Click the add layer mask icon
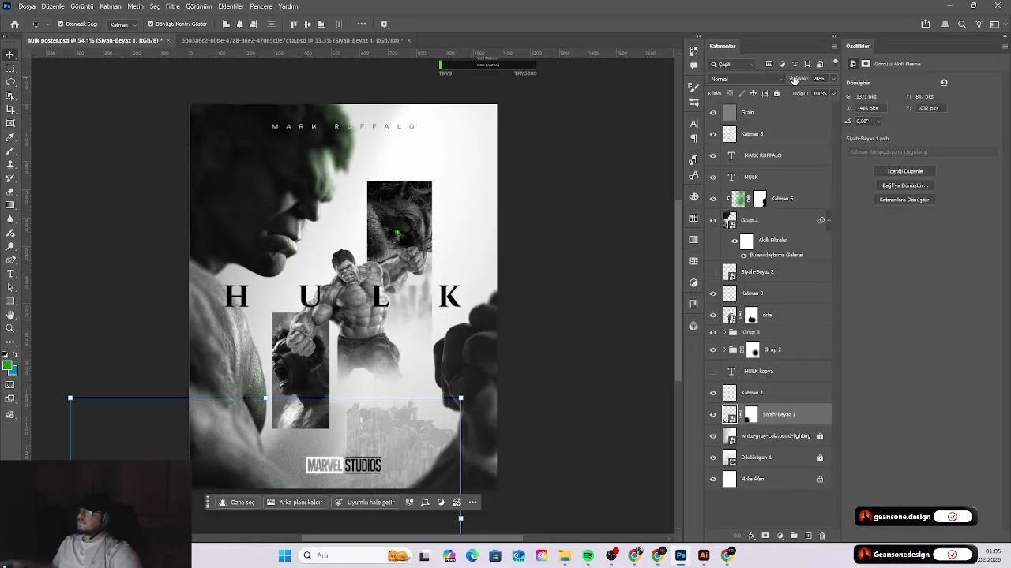Image resolution: width=1011 pixels, height=568 pixels. 765,536
